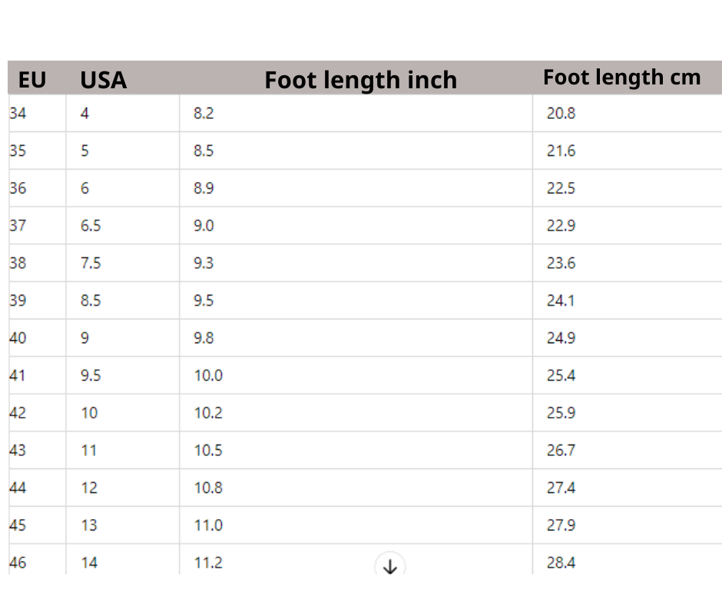Image resolution: width=722 pixels, height=605 pixels.
Task: Click the Foot length cm header
Action: click(621, 77)
